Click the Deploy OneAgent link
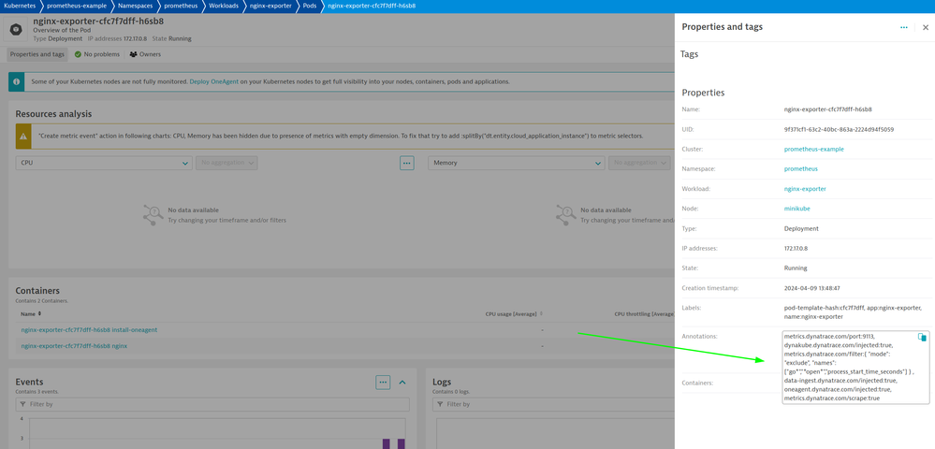This screenshot has height=449, width=935. [x=214, y=81]
